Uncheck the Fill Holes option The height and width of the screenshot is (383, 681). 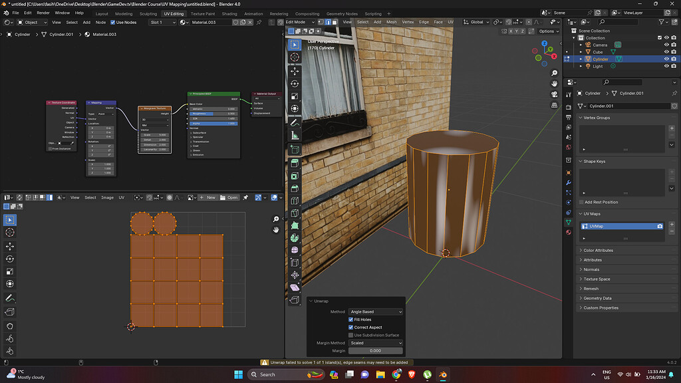tap(350, 320)
